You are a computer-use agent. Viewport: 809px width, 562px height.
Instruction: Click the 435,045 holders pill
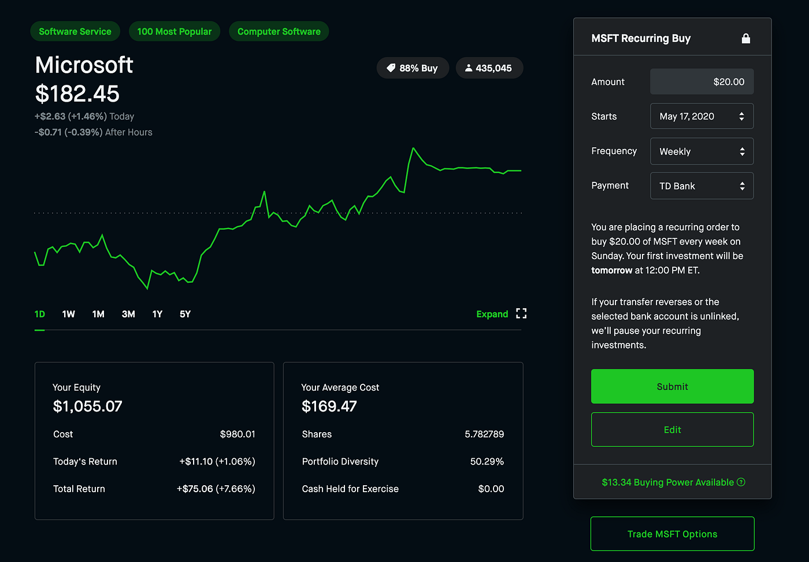(x=489, y=68)
